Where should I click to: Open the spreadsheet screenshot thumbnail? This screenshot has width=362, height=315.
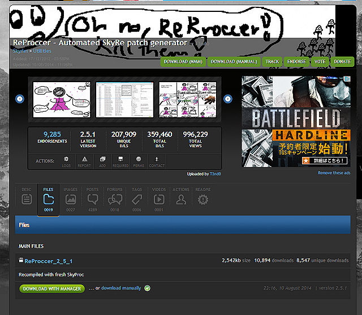pyautogui.click(x=124, y=100)
